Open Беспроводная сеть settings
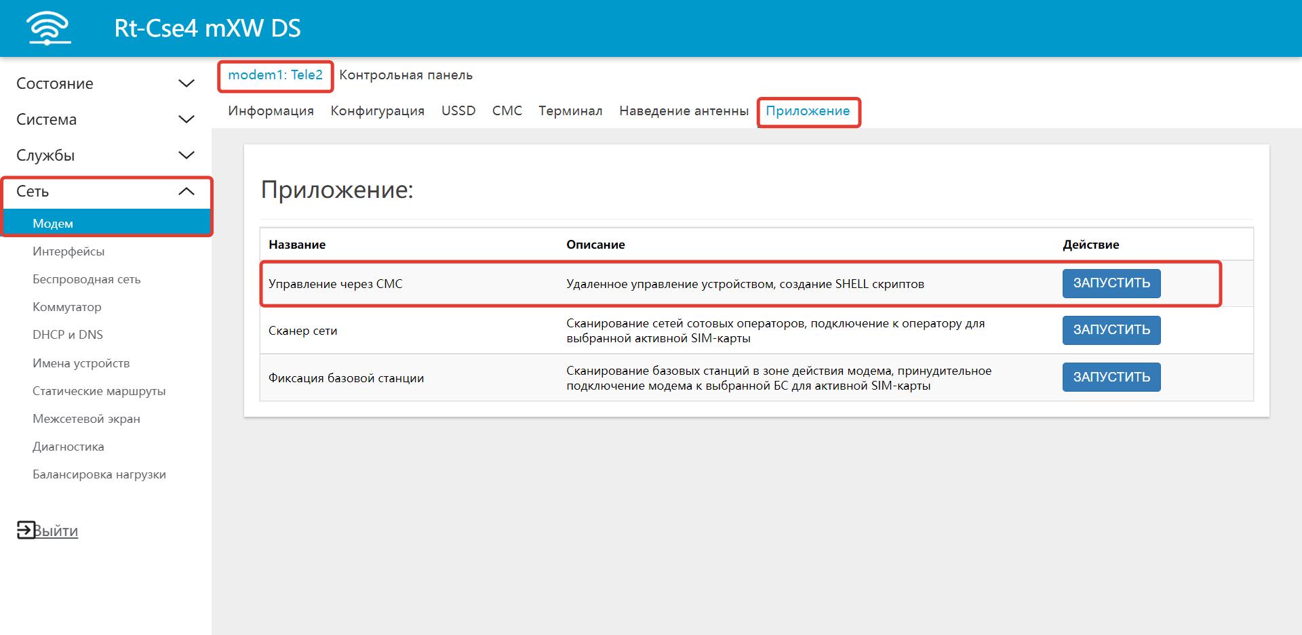 click(x=87, y=279)
